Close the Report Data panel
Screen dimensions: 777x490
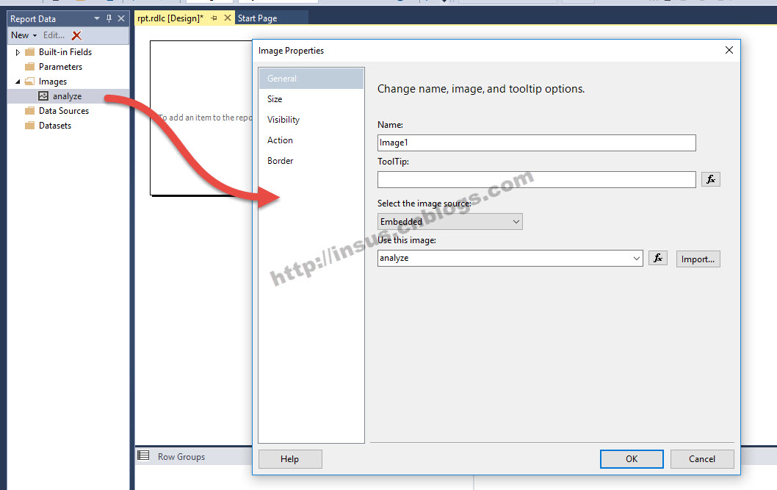point(121,18)
